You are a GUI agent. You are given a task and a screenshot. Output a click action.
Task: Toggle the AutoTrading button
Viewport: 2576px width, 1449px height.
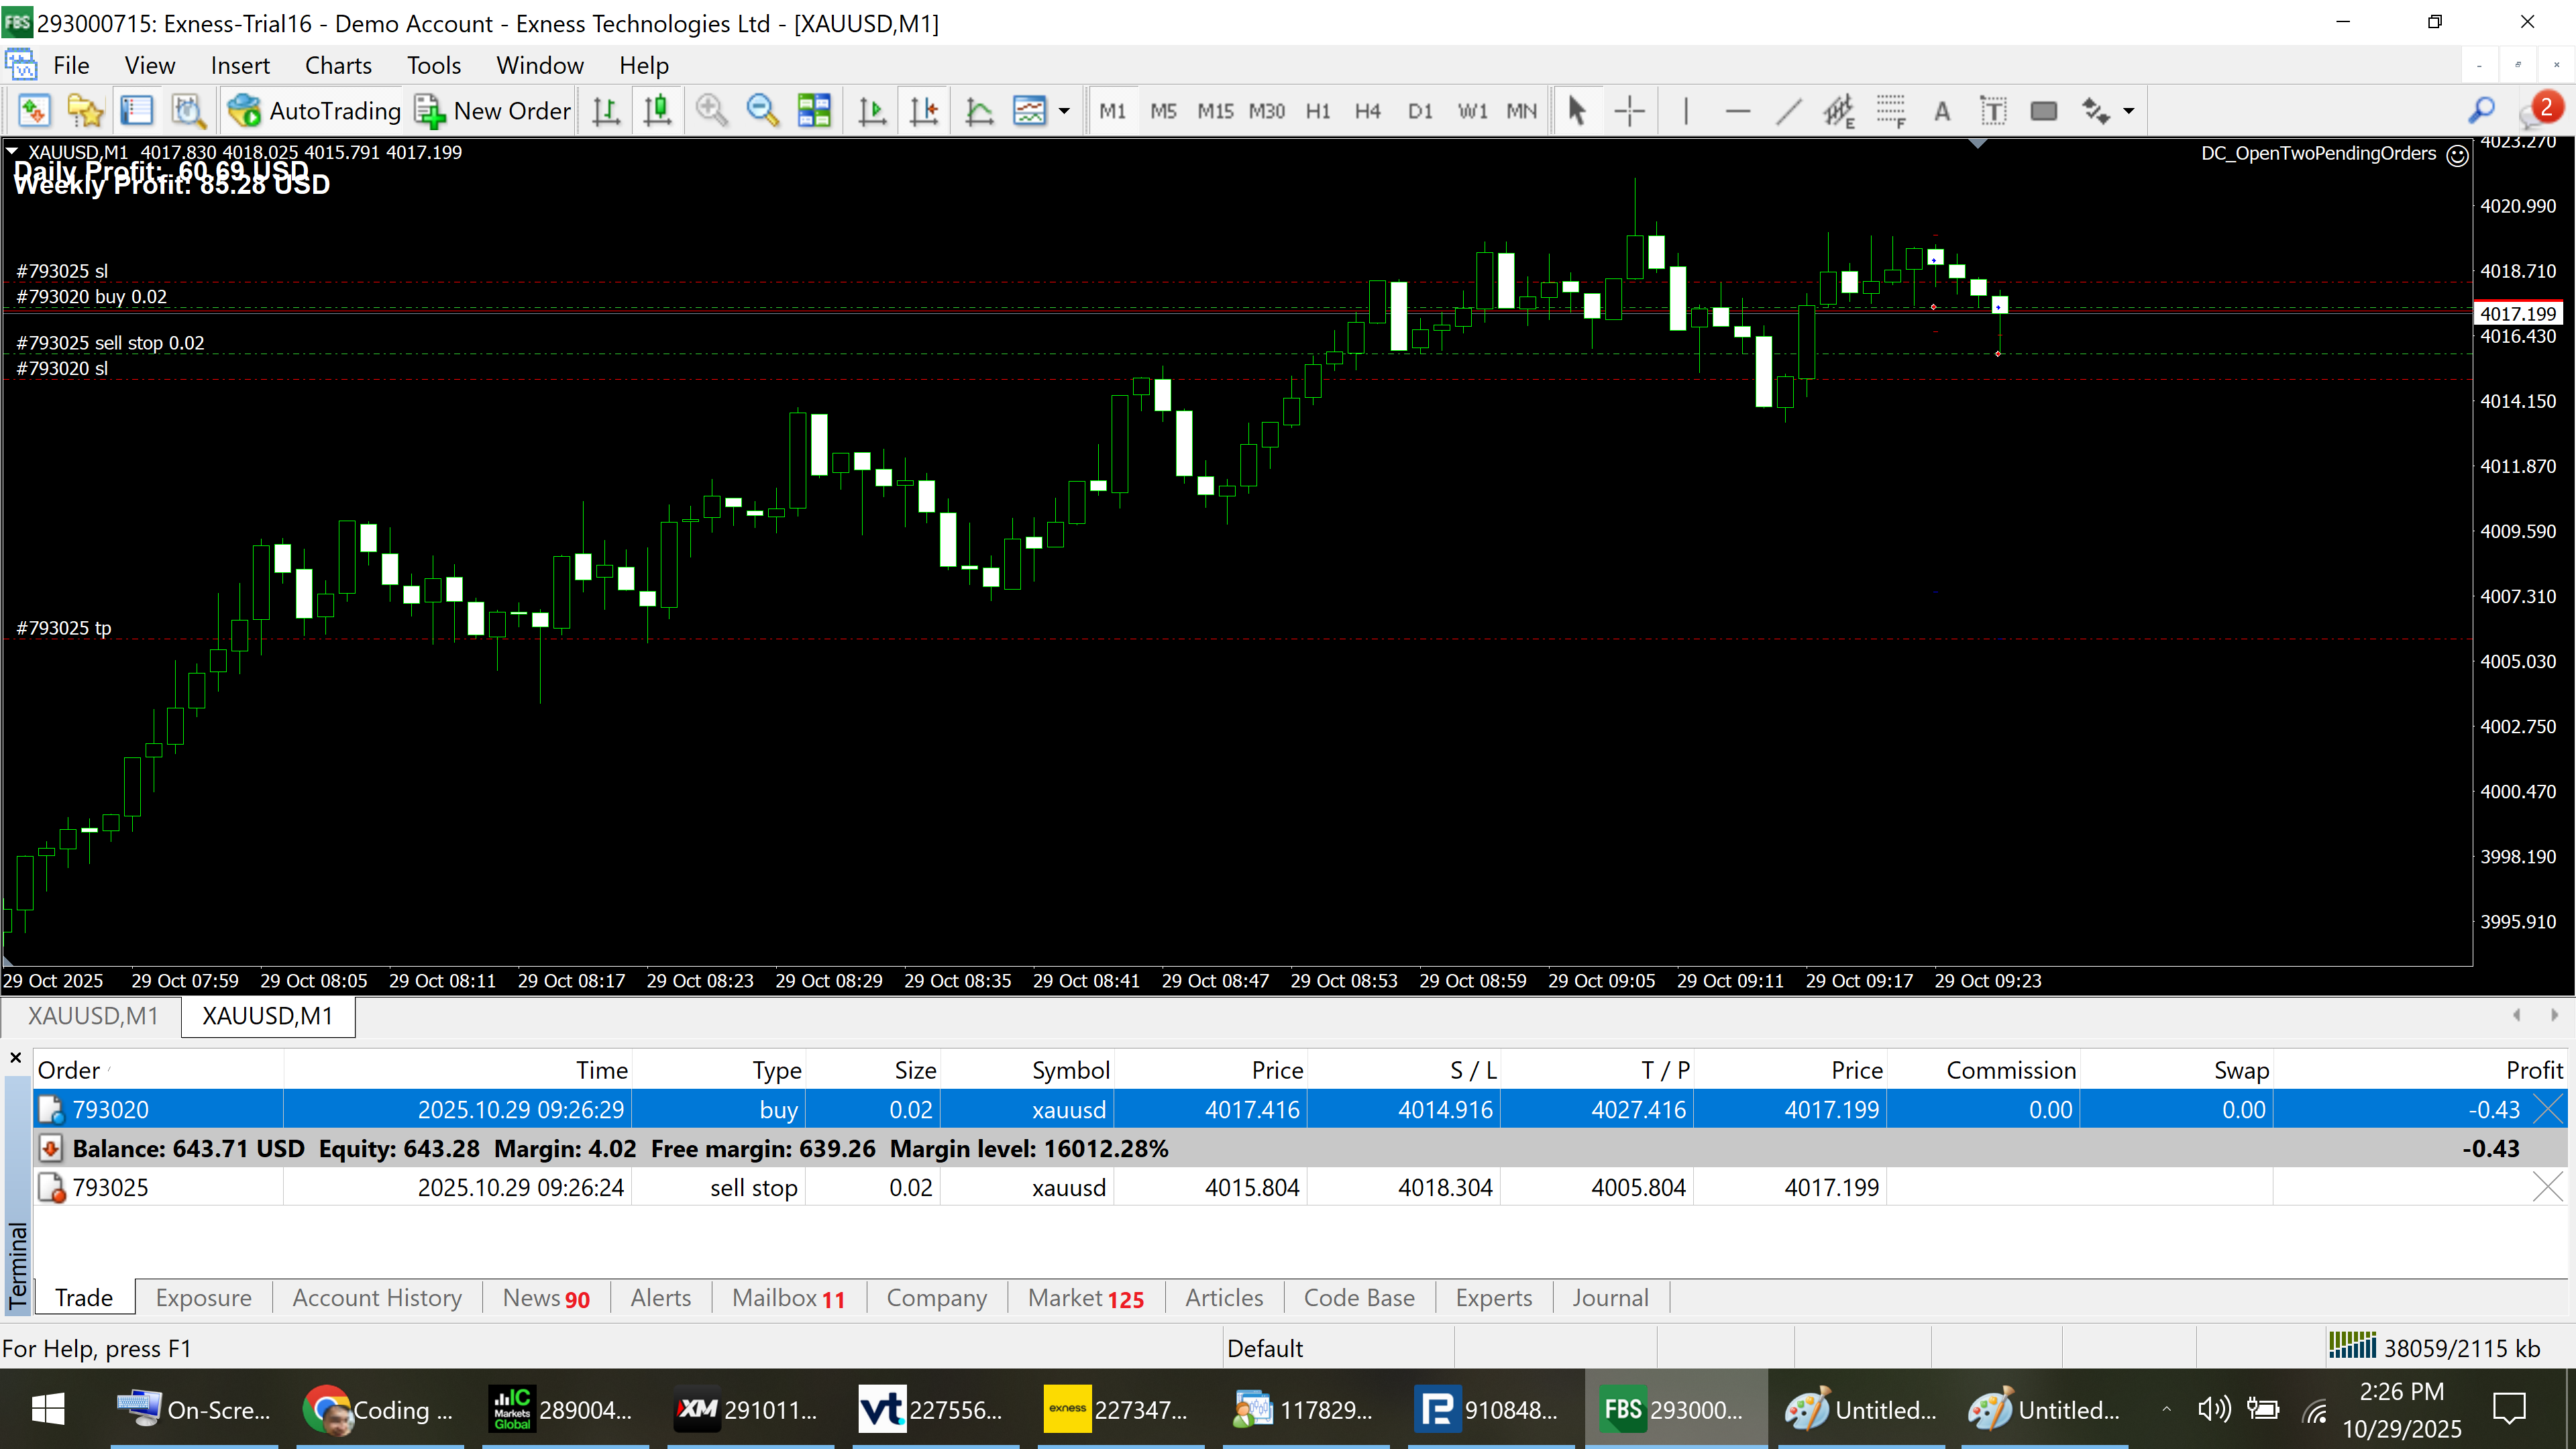pos(314,110)
